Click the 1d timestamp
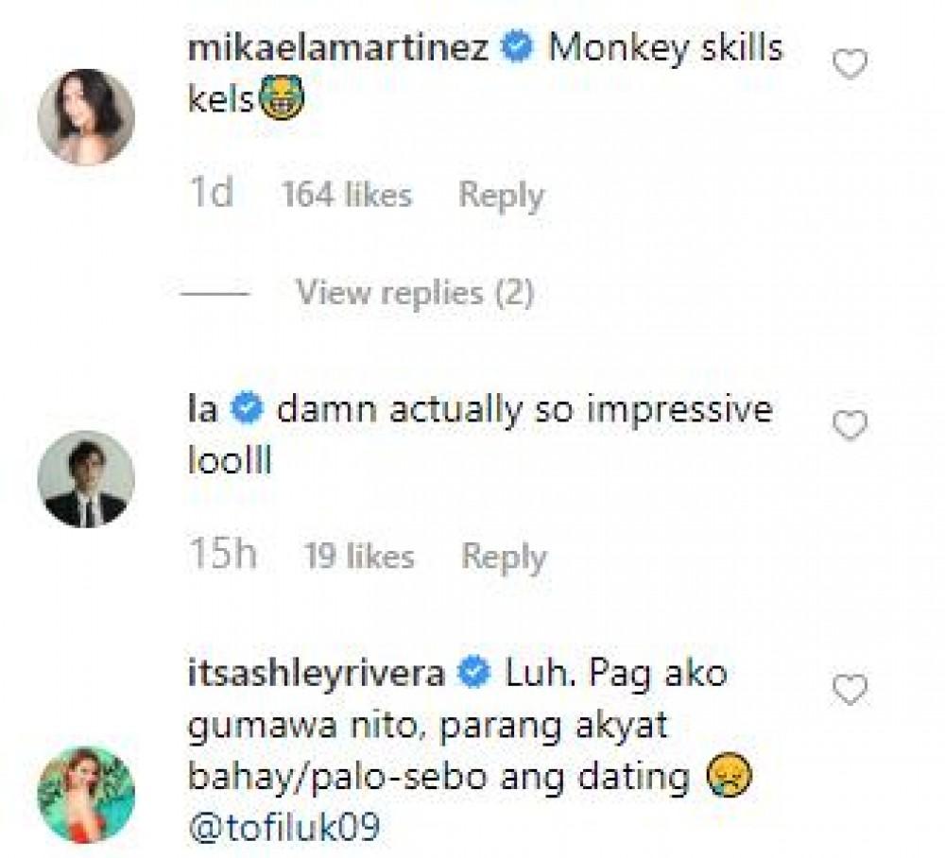The image size is (945, 858). click(x=211, y=196)
